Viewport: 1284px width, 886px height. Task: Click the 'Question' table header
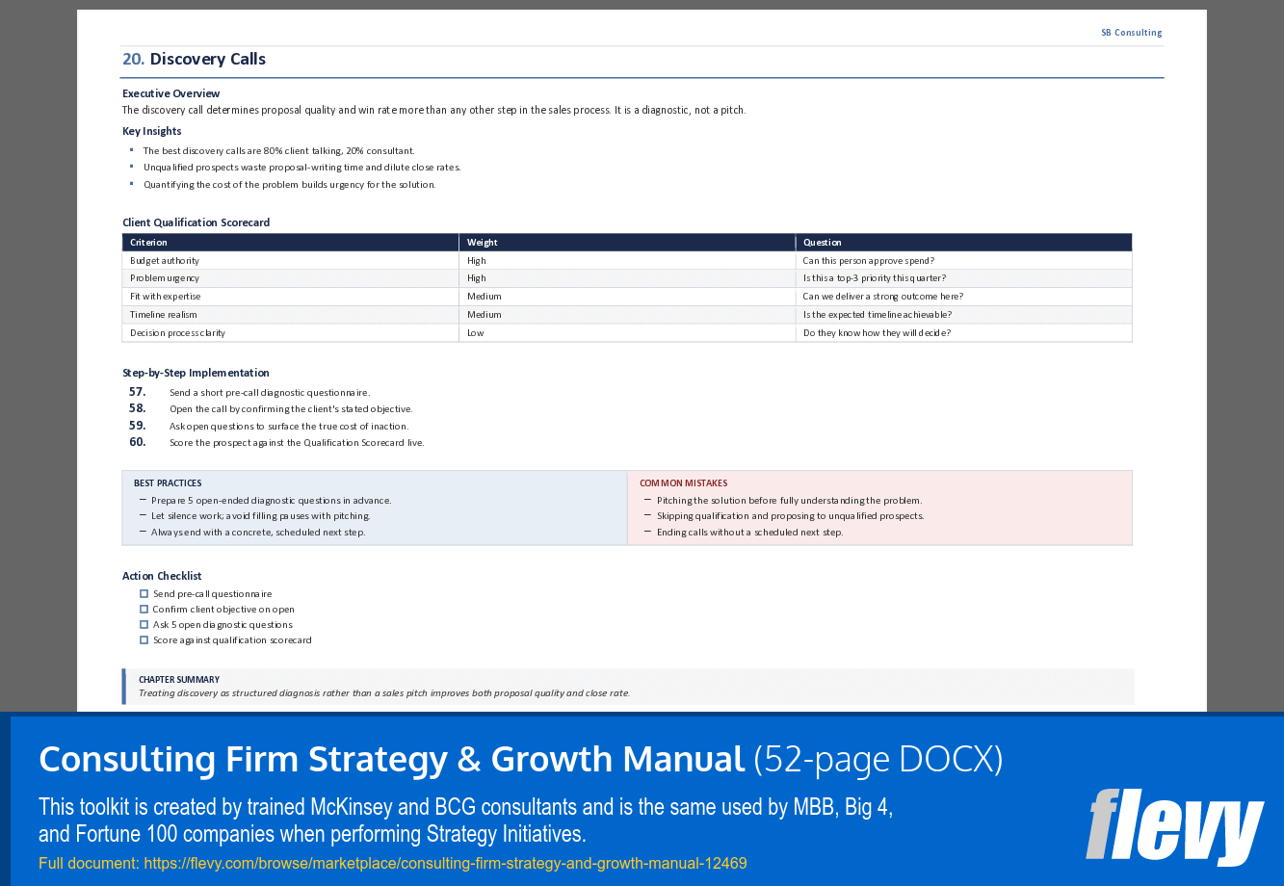964,243
